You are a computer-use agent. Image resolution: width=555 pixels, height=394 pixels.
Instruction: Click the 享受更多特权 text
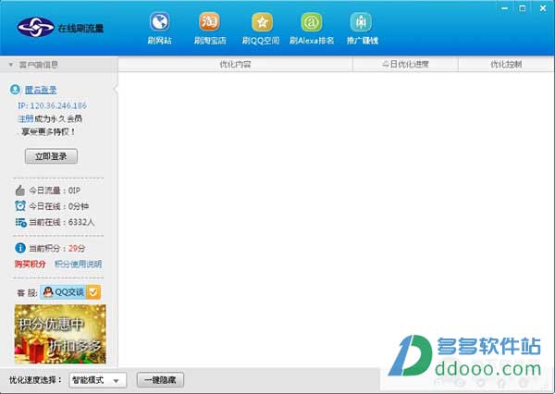[x=48, y=131]
